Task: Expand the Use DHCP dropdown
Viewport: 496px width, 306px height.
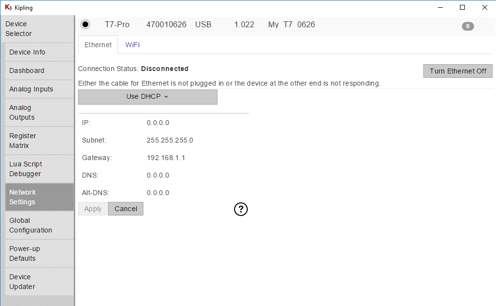Action: pos(147,97)
